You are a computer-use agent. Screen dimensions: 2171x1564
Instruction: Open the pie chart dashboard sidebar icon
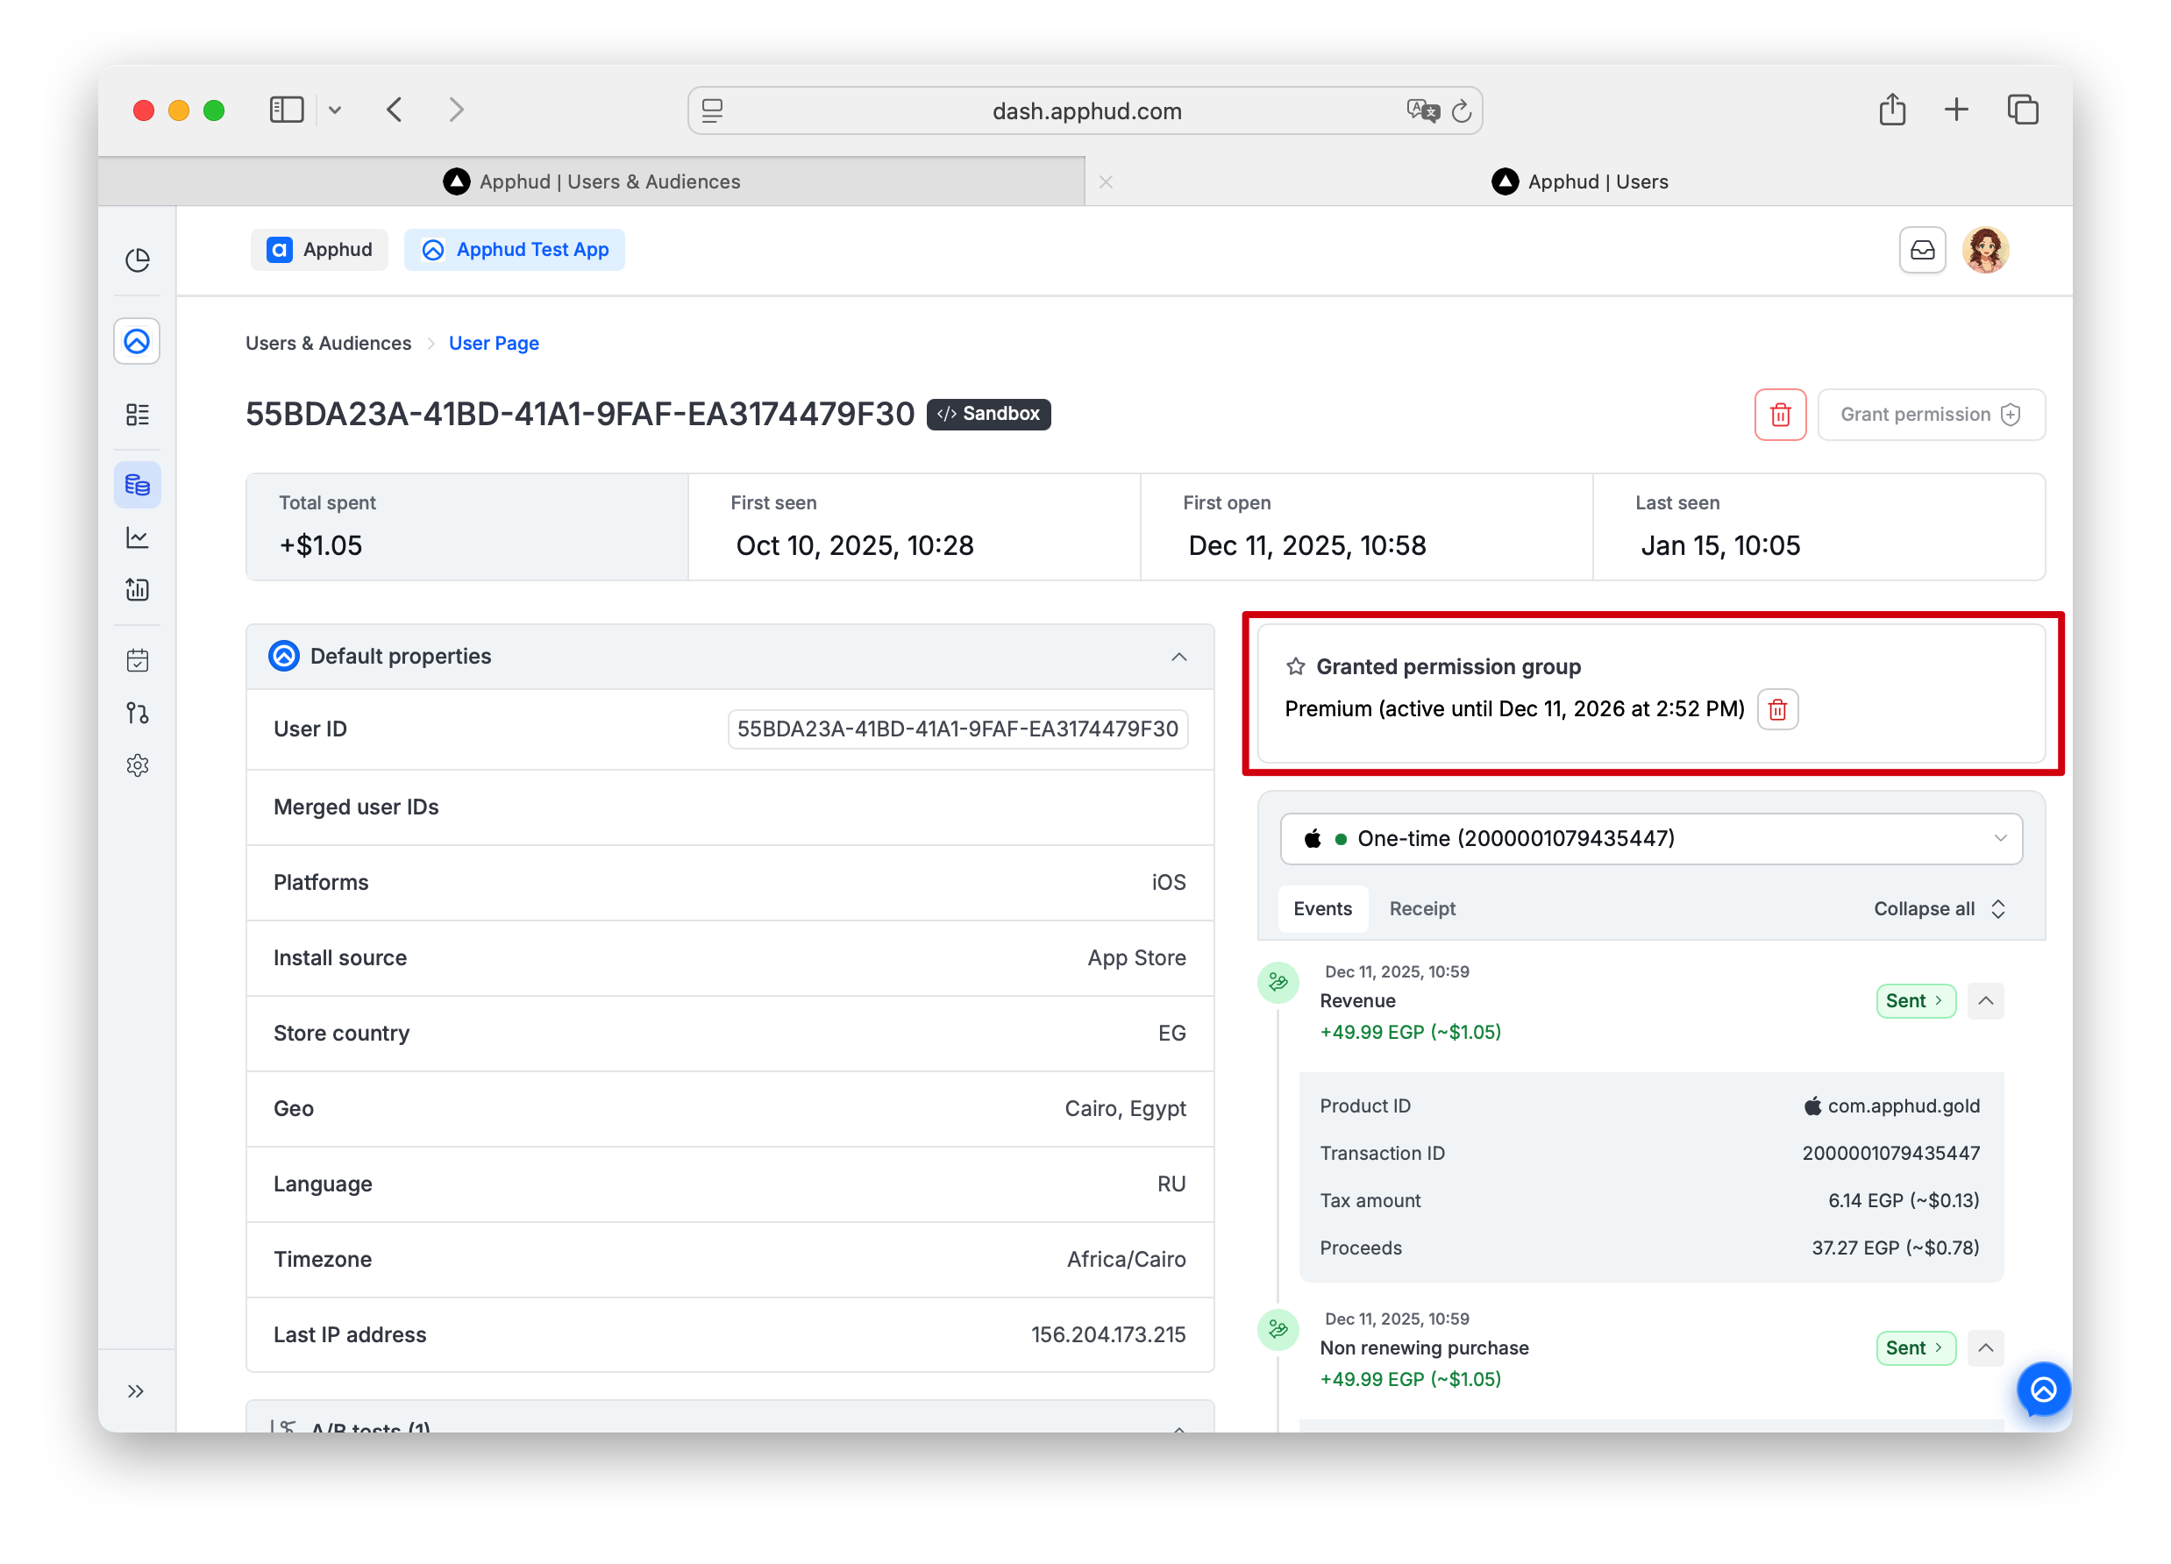(137, 260)
